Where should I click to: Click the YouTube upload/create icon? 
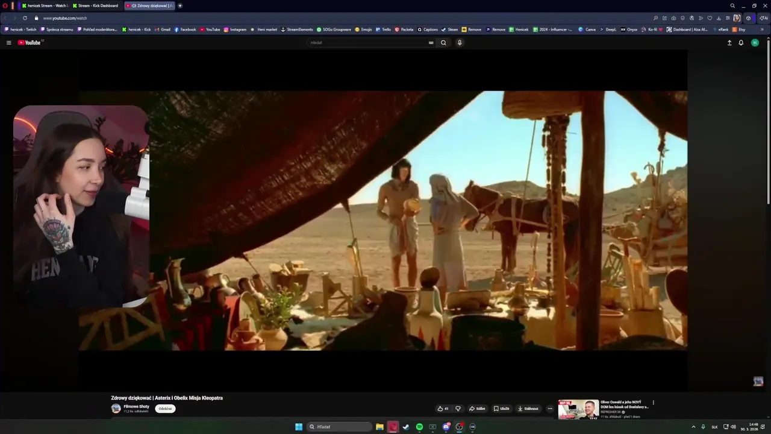coord(729,43)
